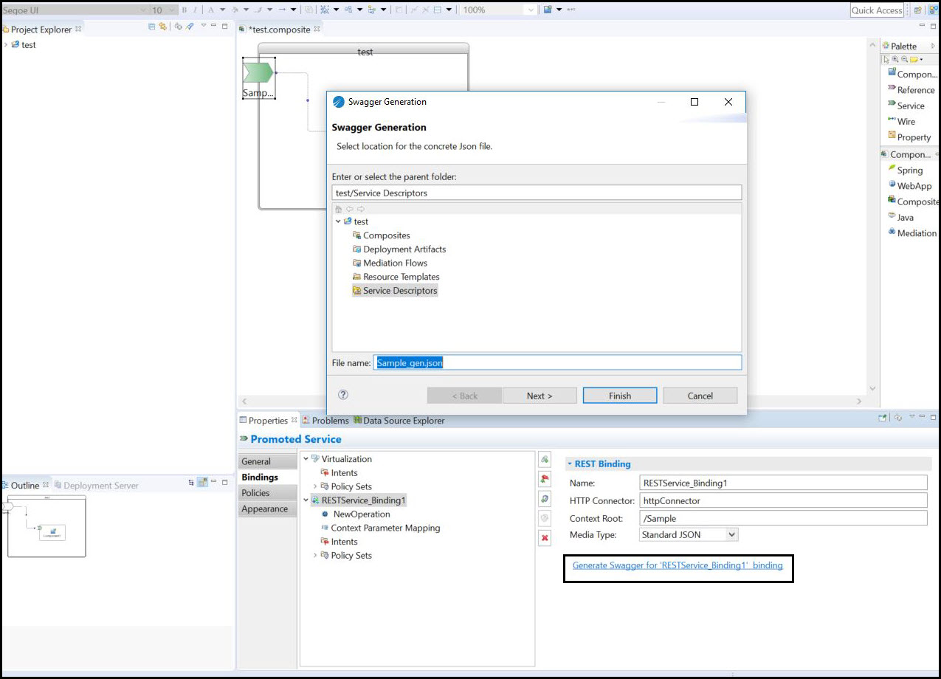
Task: Click the red X delete binding icon
Action: click(545, 539)
